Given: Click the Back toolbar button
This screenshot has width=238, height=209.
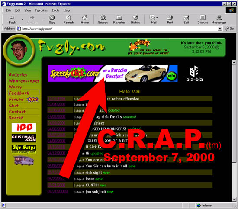Looking at the screenshot, I should click(x=12, y=20).
